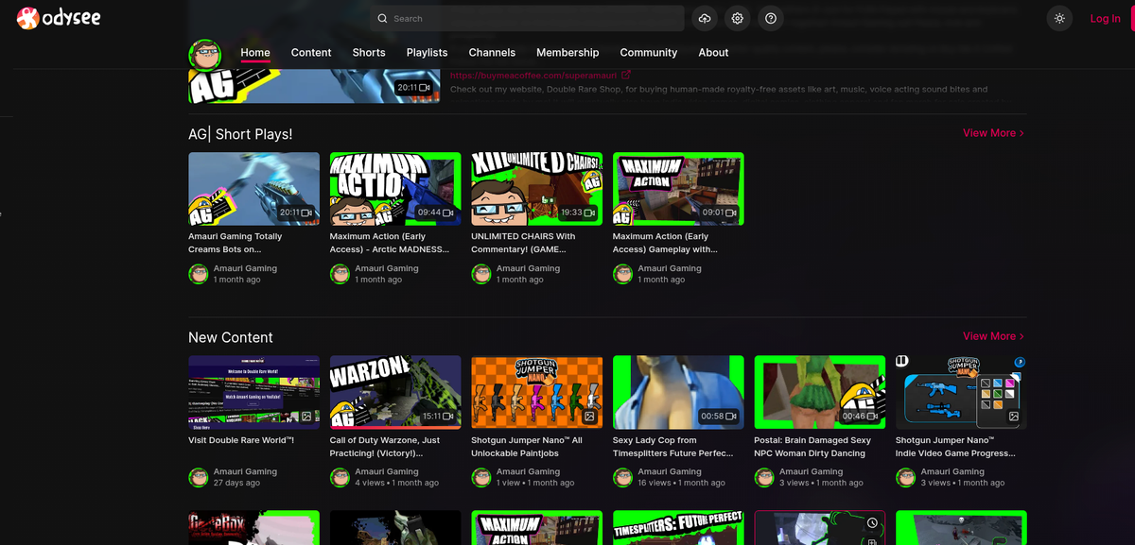Switch to the Shorts tab
Image resolution: width=1135 pixels, height=545 pixels.
(369, 53)
